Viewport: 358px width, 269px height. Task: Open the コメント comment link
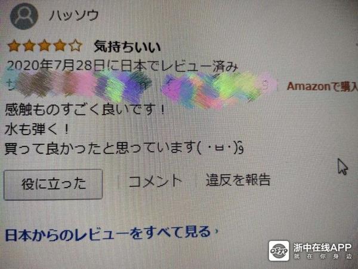[155, 181]
